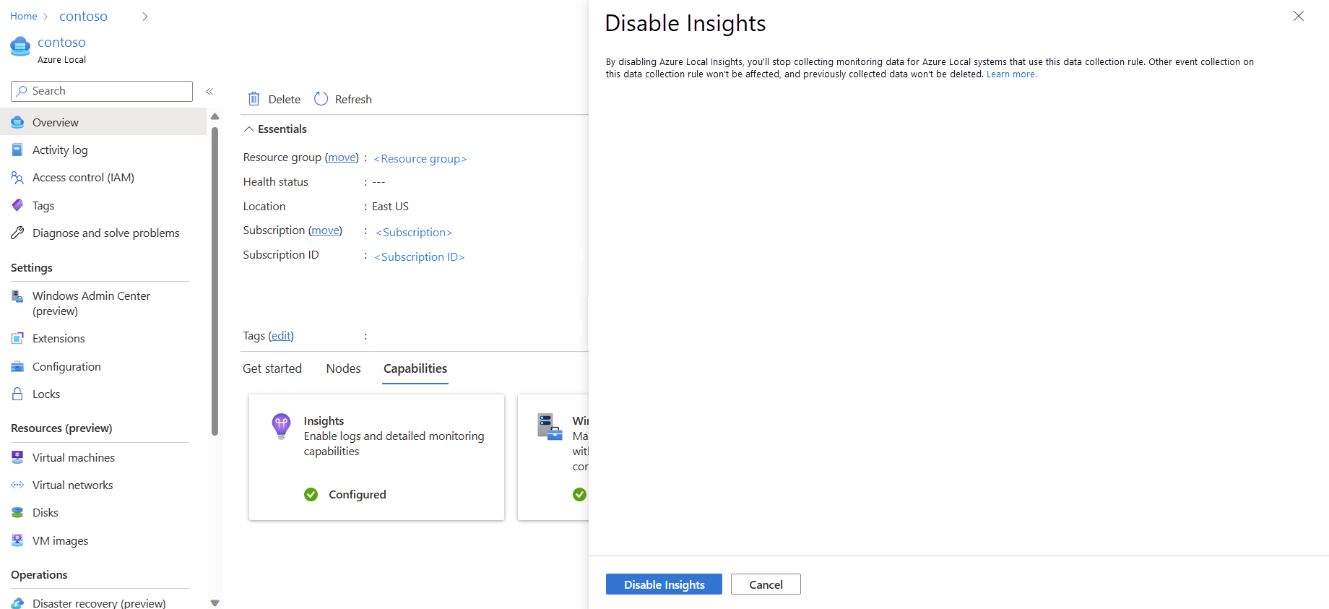
Task: Open the <Subscription ID> link
Action: [419, 257]
